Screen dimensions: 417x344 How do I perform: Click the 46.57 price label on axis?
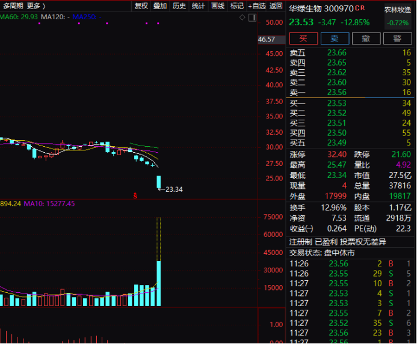point(266,40)
